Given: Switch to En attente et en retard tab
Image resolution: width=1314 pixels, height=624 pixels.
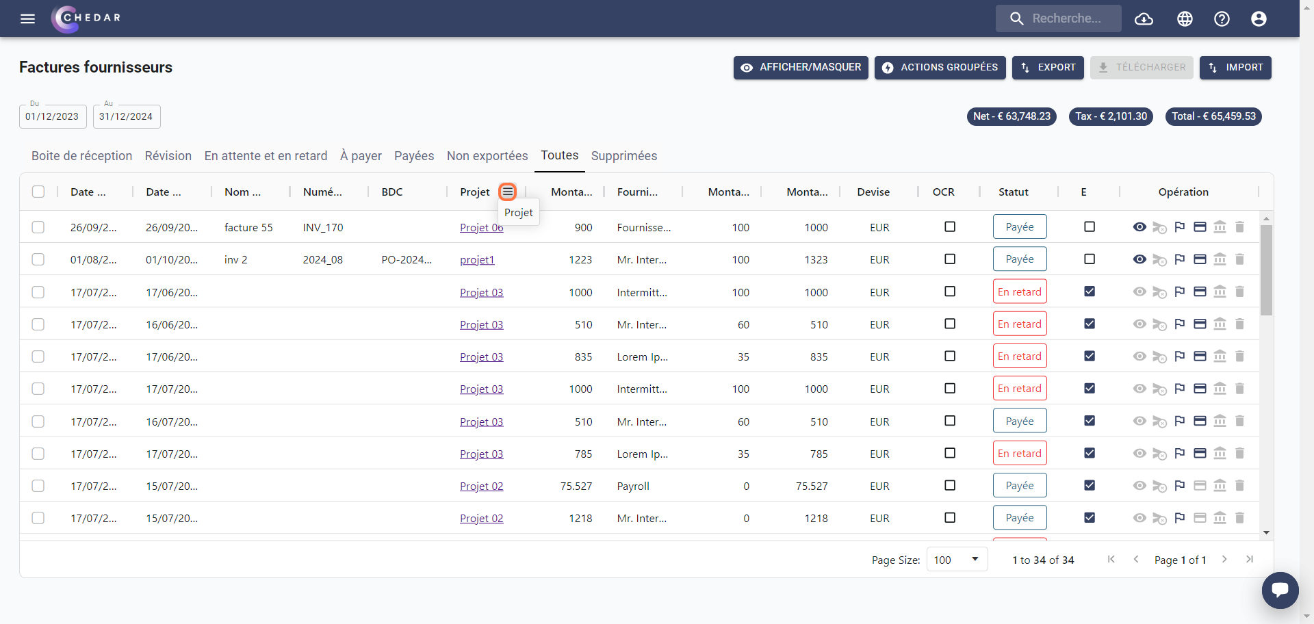Looking at the screenshot, I should (x=266, y=156).
